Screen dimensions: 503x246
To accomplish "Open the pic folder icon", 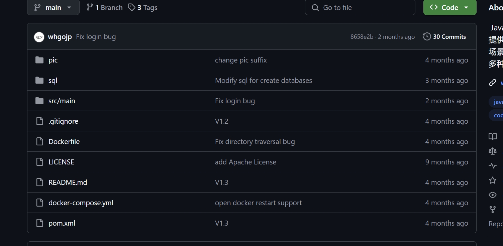I will point(39,60).
